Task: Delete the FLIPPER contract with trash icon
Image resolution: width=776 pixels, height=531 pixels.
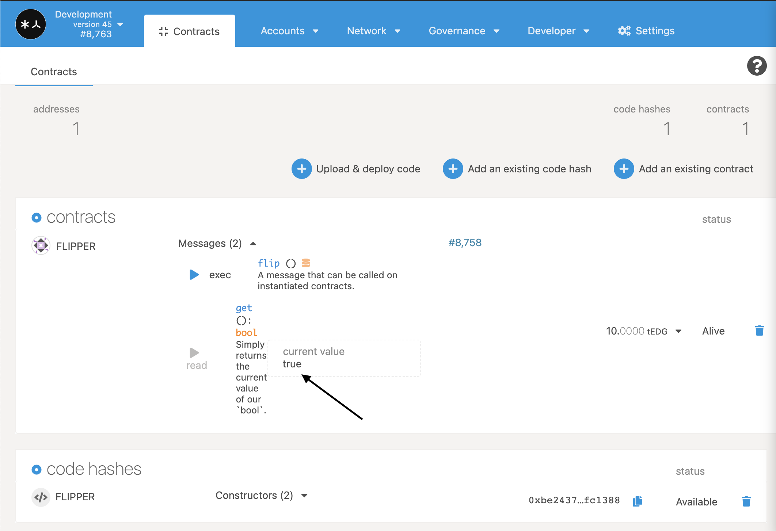Action: click(759, 331)
